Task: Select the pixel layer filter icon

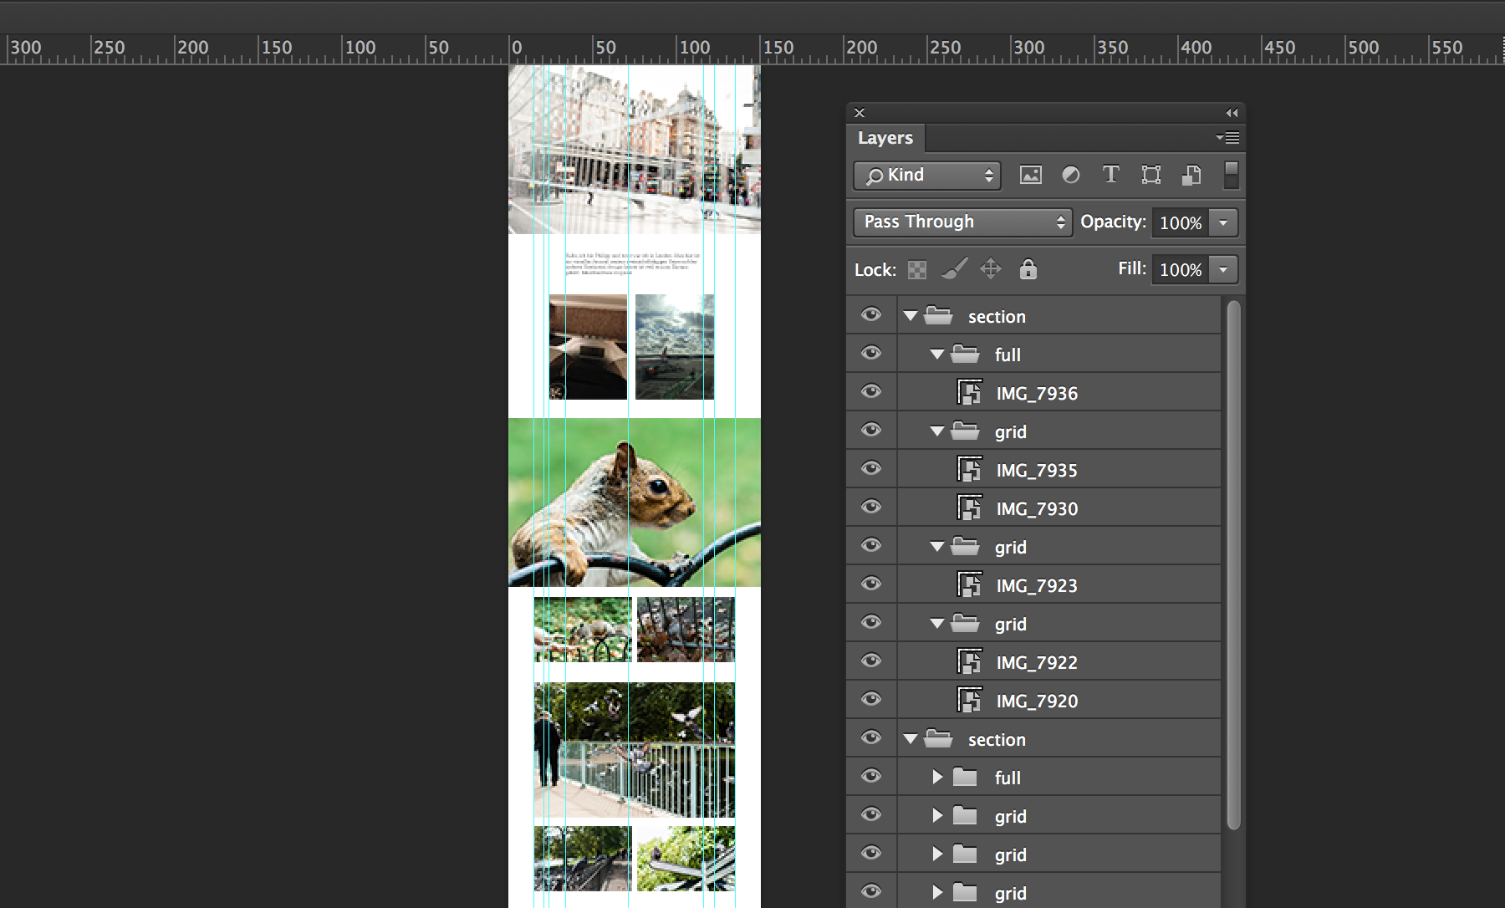Action: (x=1031, y=175)
